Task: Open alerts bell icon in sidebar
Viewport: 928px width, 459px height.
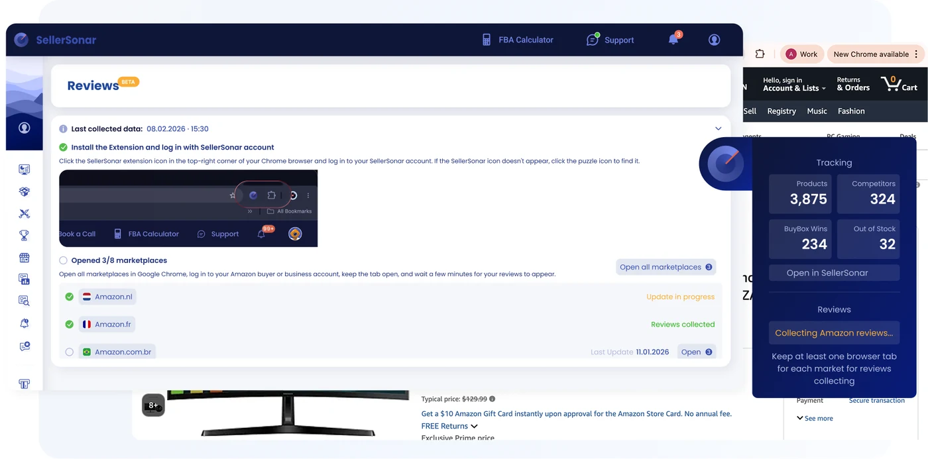Action: [x=25, y=323]
